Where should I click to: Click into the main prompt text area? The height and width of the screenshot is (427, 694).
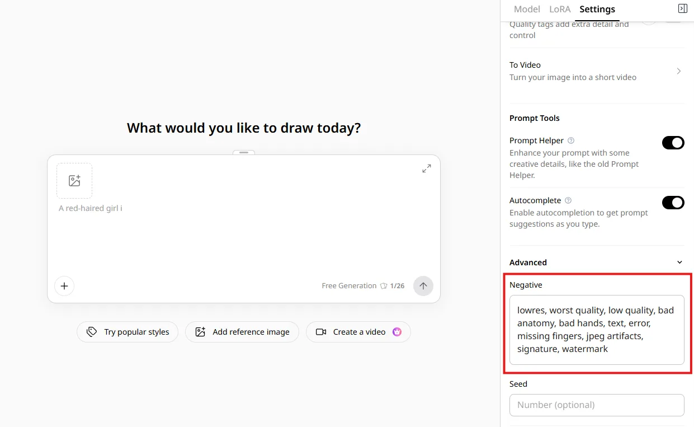(x=244, y=235)
